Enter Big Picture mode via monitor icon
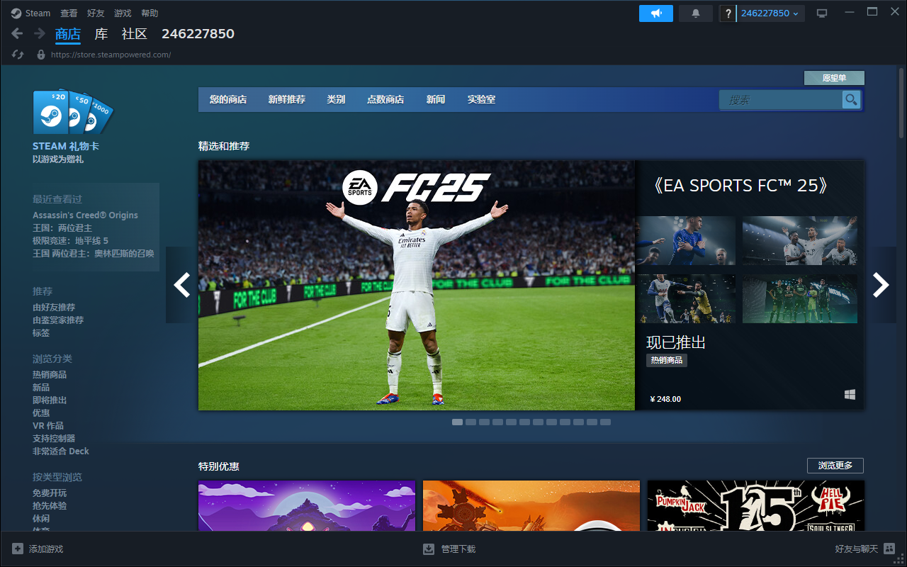 822,13
